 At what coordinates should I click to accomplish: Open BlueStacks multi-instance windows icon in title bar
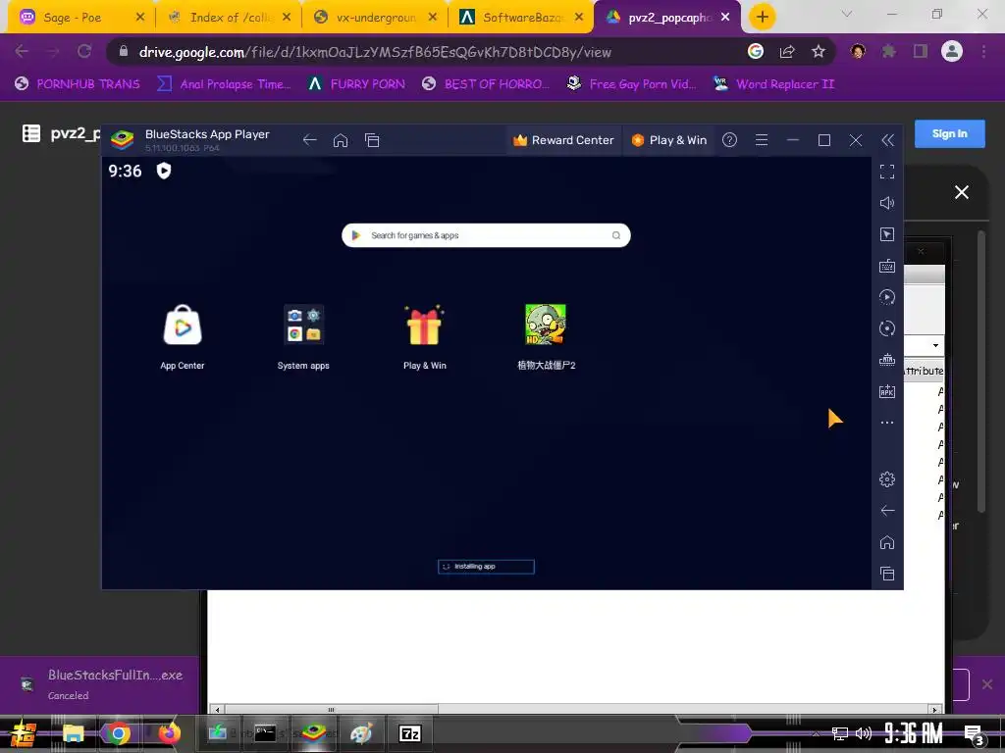(372, 140)
